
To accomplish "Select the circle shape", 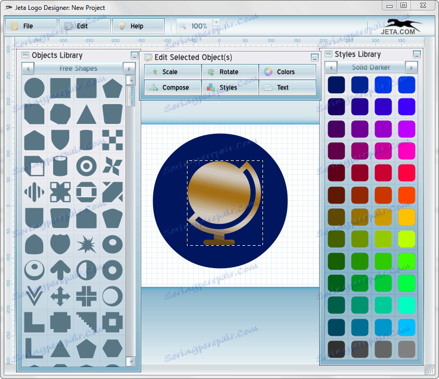I will 34,88.
